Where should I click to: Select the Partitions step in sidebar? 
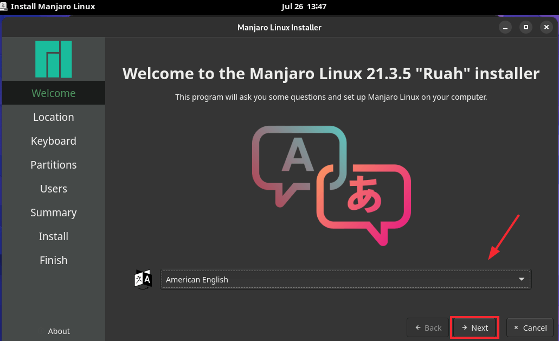point(54,165)
